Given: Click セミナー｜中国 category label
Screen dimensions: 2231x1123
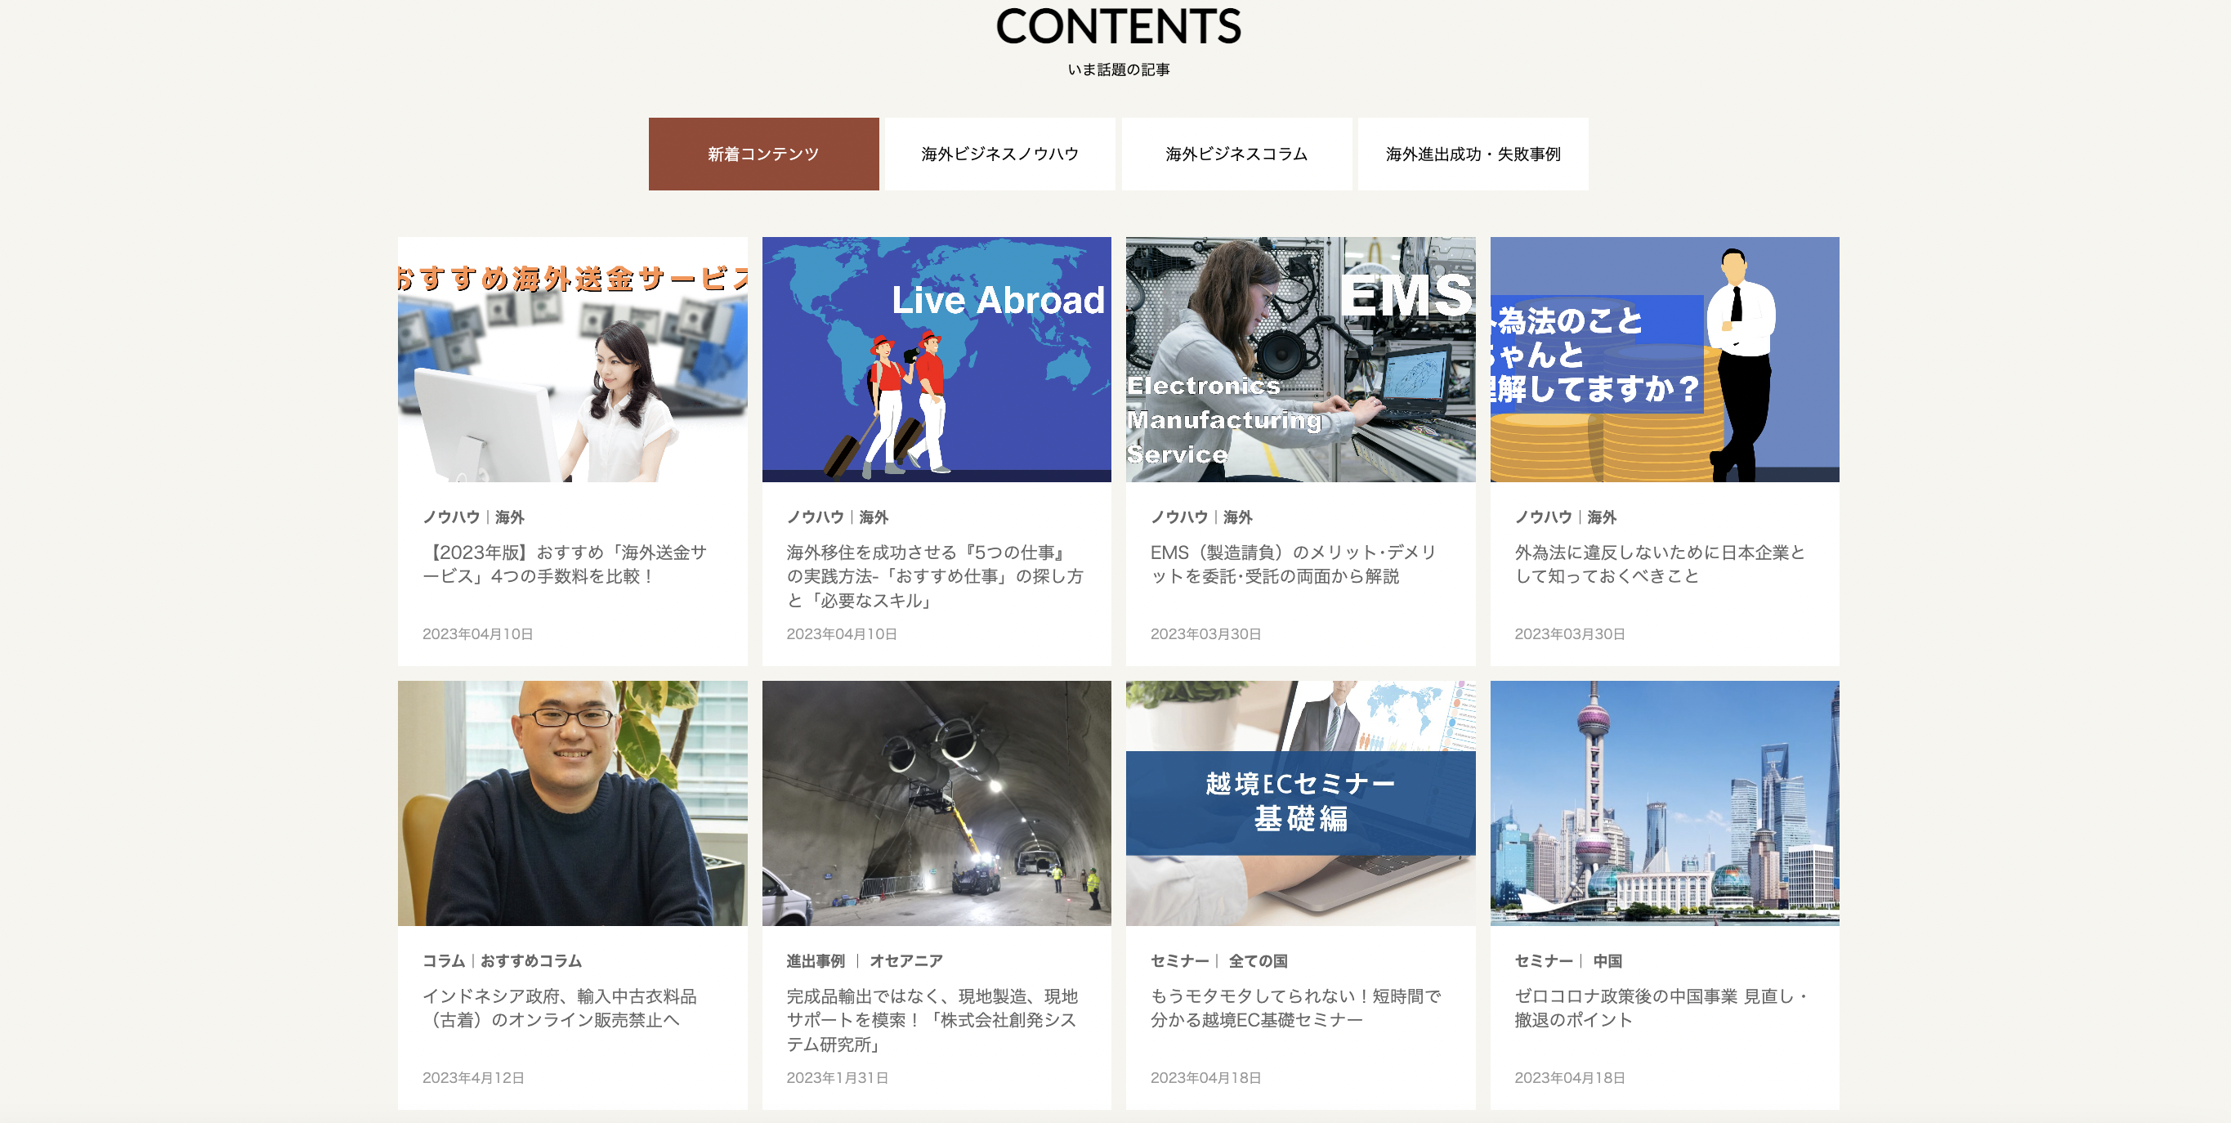Looking at the screenshot, I should click(1568, 961).
